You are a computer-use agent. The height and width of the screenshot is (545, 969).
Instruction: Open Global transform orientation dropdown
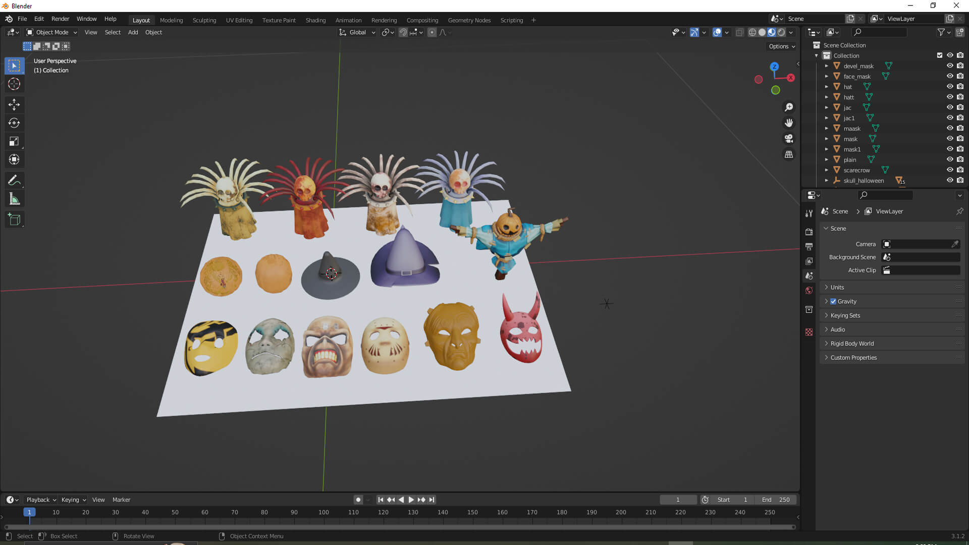(x=357, y=32)
